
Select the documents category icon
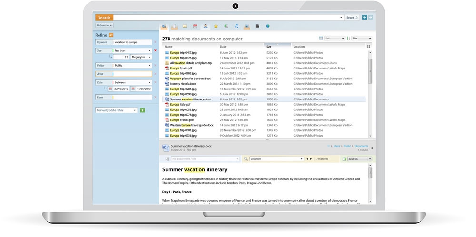pos(174,26)
